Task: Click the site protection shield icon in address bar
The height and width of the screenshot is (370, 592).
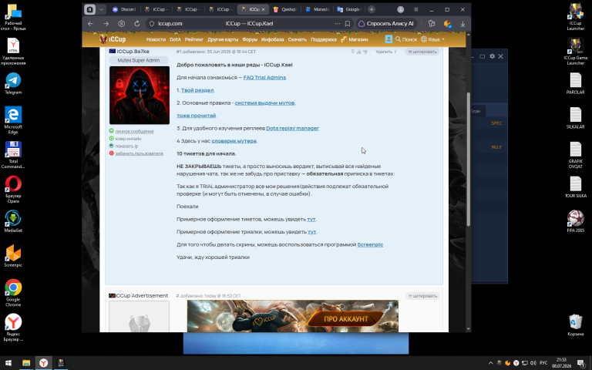Action: pos(152,23)
